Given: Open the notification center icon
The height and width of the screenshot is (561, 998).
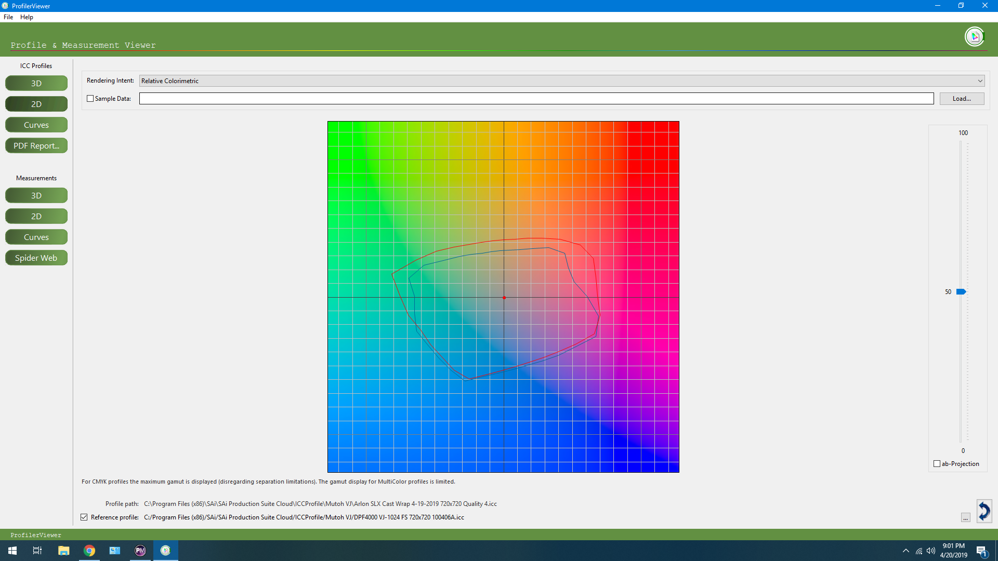Looking at the screenshot, I should pyautogui.click(x=982, y=551).
